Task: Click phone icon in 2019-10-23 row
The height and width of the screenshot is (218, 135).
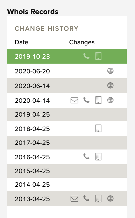Action: (x=87, y=56)
